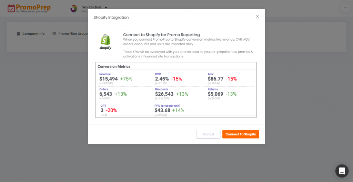This screenshot has width=353, height=182.
Task: Click the PromoPrep calendar logo icon
Action: tap(11, 8)
